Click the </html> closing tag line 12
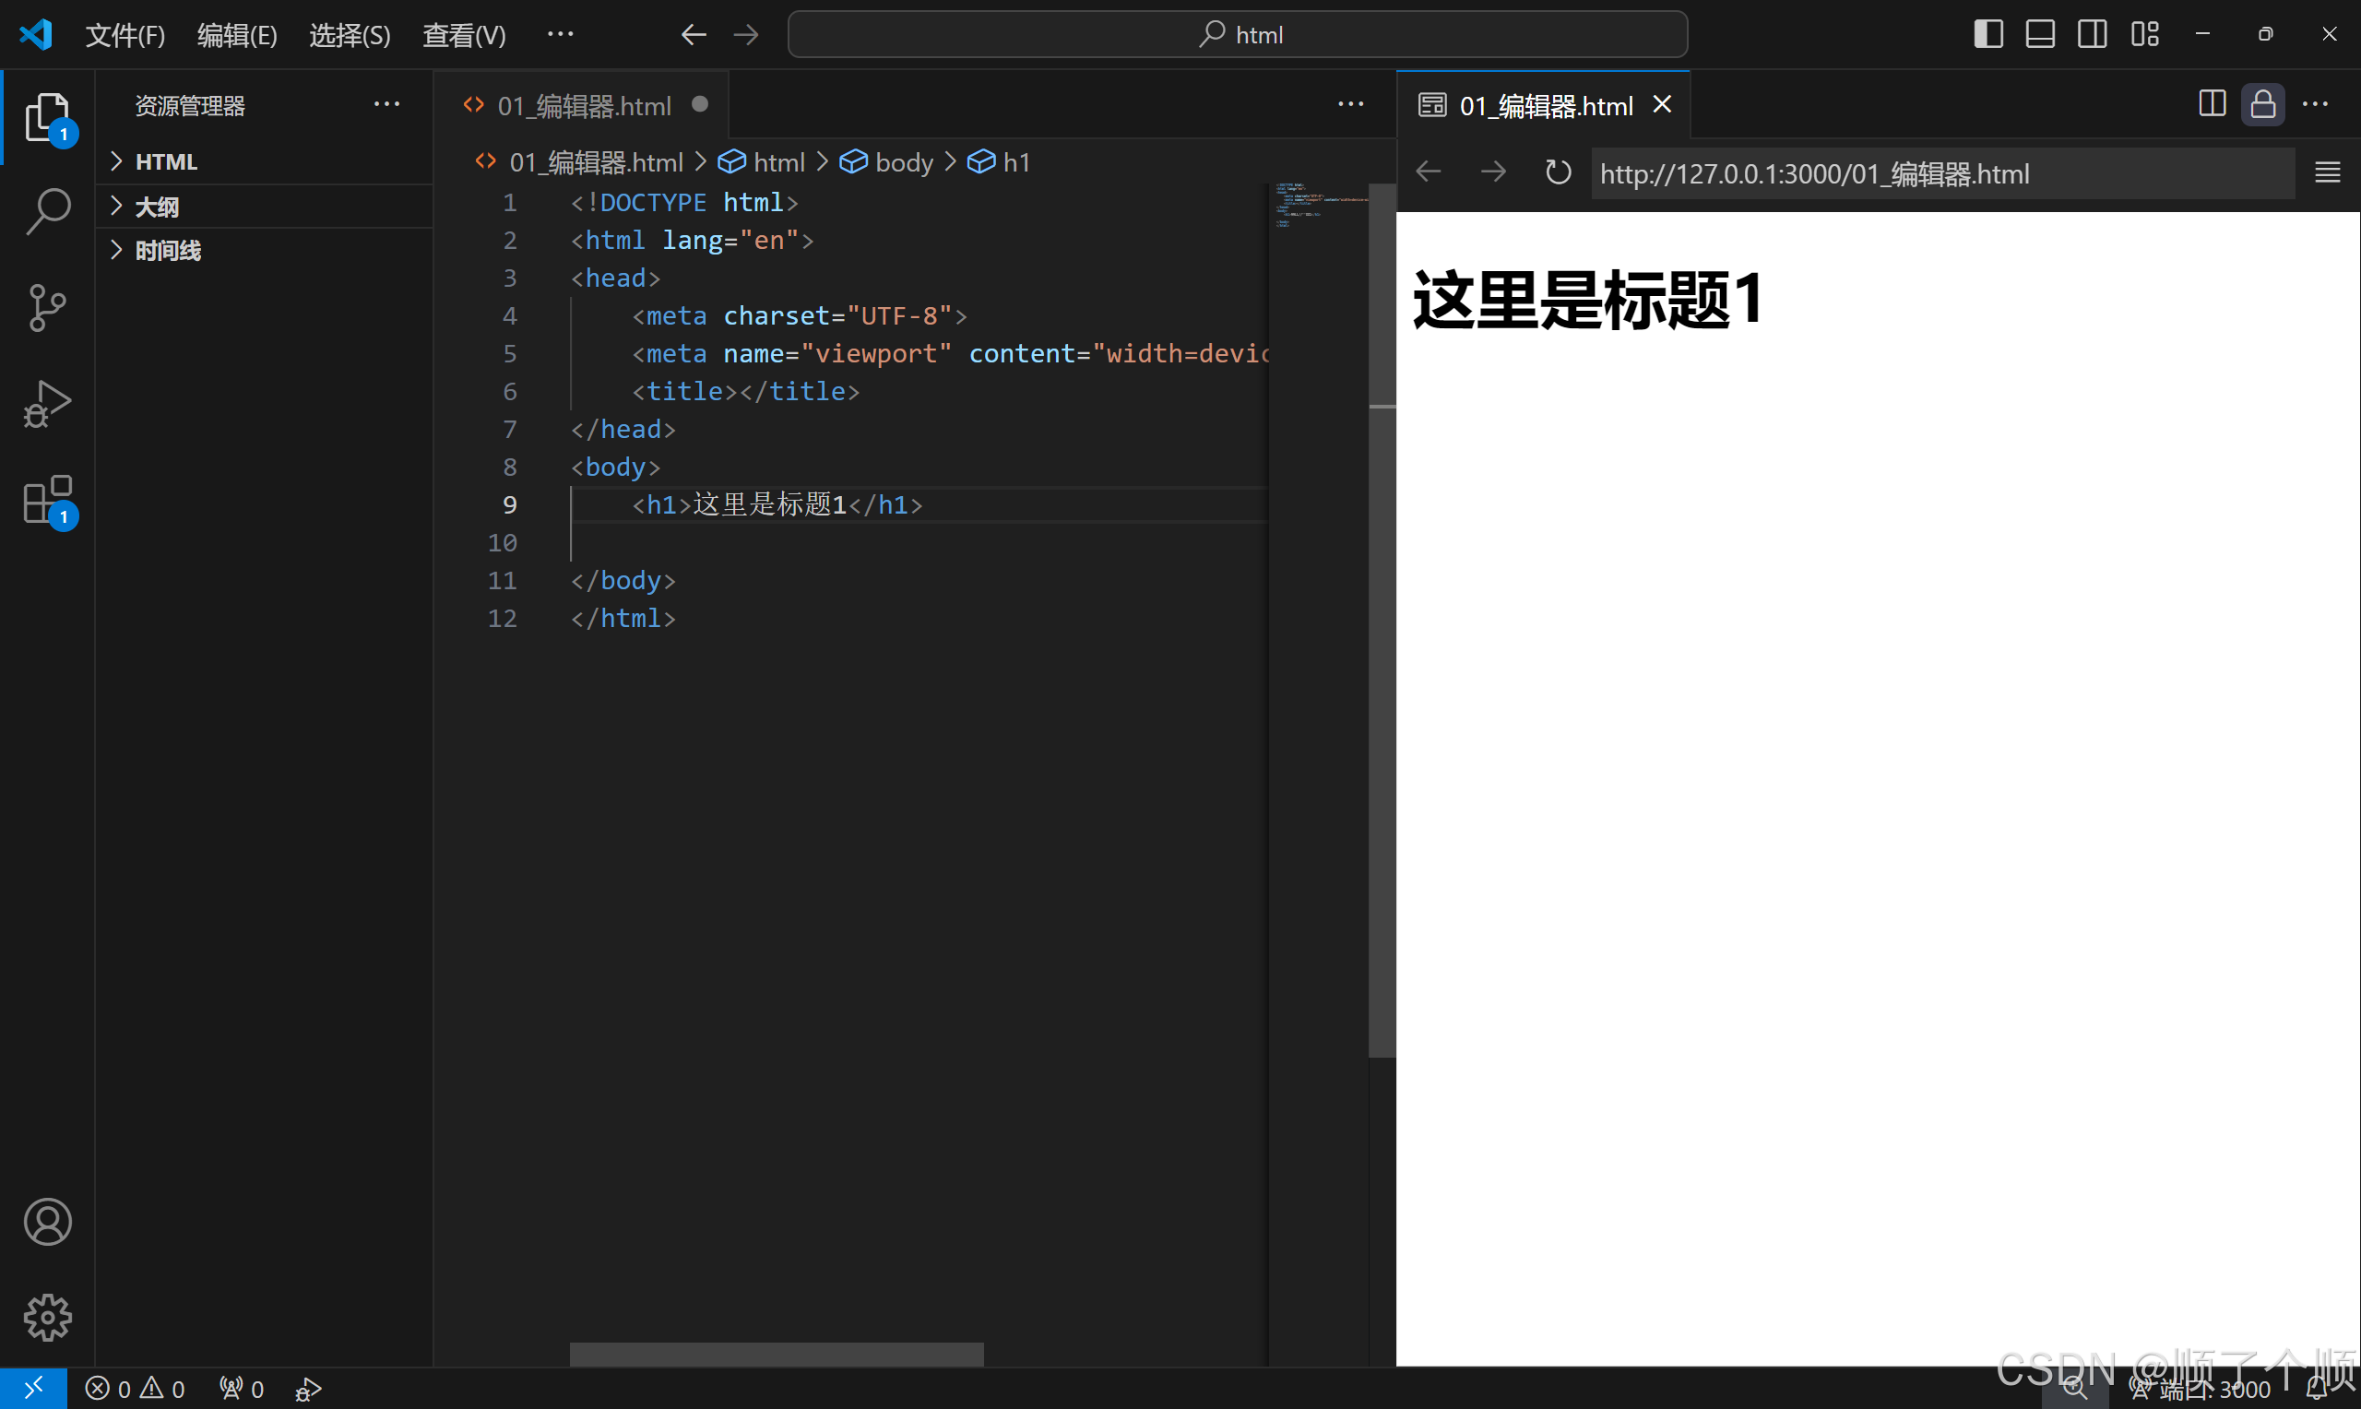 tap(623, 618)
